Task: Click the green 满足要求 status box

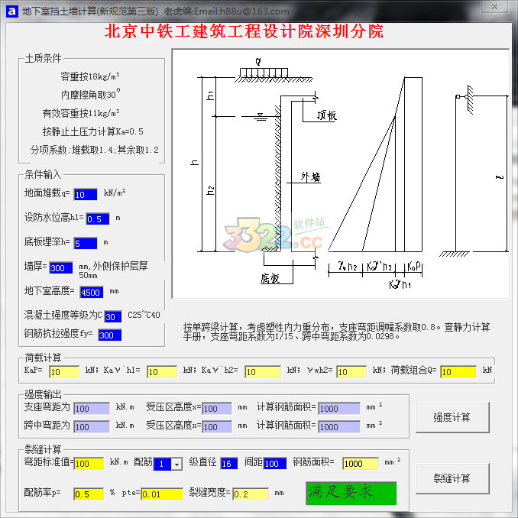Action: pos(351,494)
